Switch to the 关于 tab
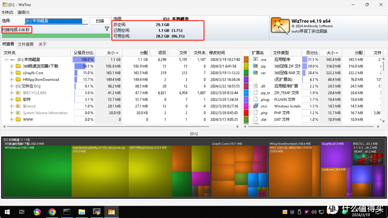388x218 pixels. click(43, 44)
